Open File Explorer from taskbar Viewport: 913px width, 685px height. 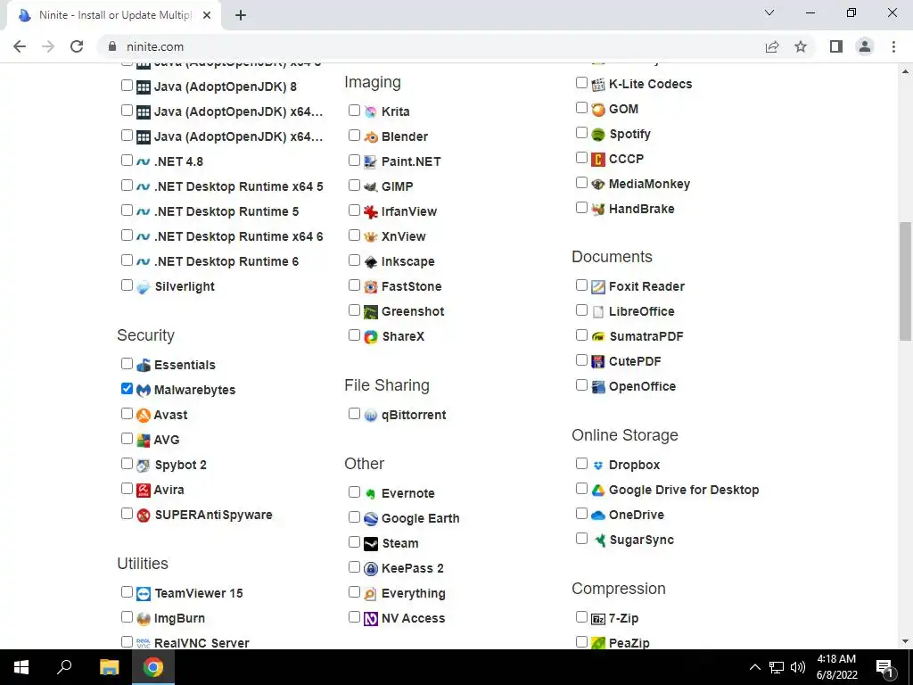point(109,667)
